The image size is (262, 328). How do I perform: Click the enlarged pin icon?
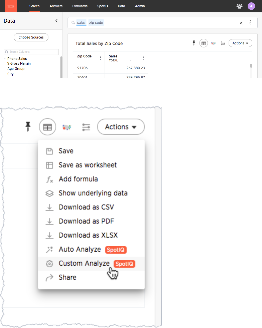pyautogui.click(x=28, y=126)
